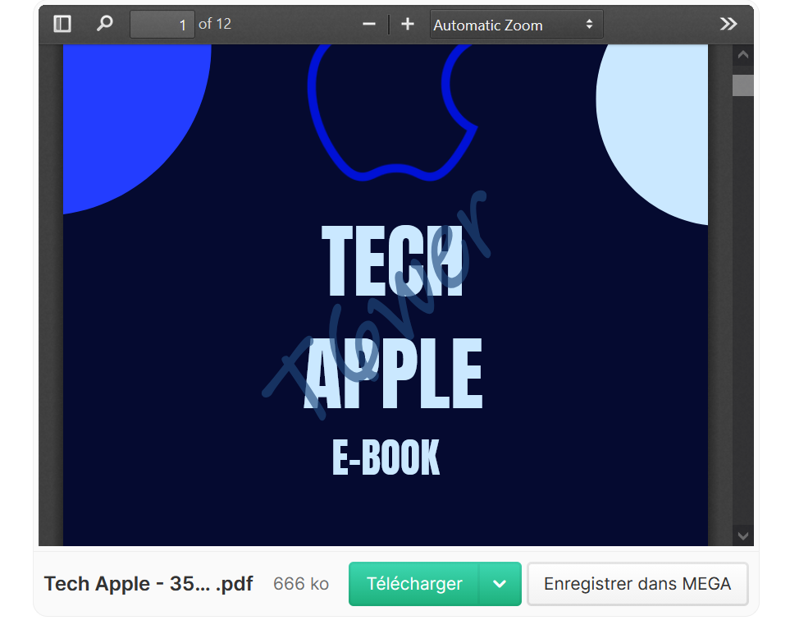
Task: Zoom out with the minus button
Action: (x=369, y=24)
